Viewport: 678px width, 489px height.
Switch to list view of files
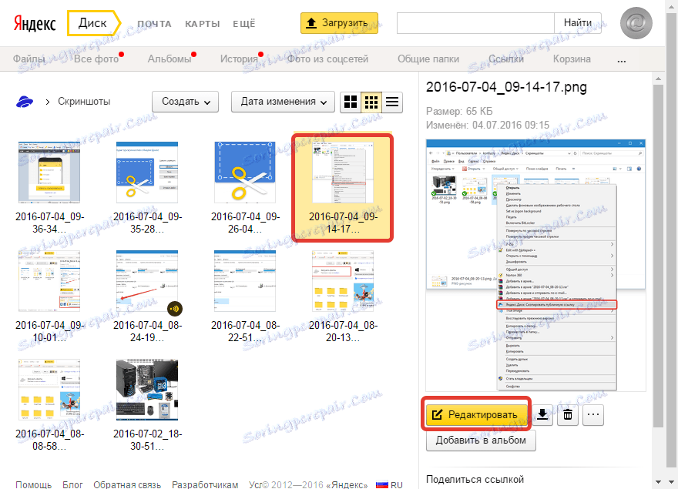(x=391, y=102)
